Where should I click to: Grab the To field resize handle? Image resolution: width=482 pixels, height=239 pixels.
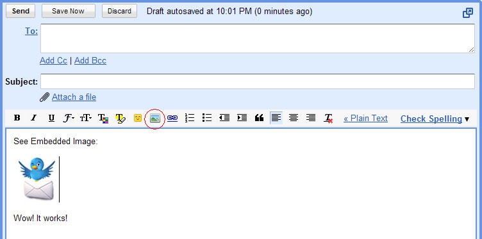[x=471, y=49]
